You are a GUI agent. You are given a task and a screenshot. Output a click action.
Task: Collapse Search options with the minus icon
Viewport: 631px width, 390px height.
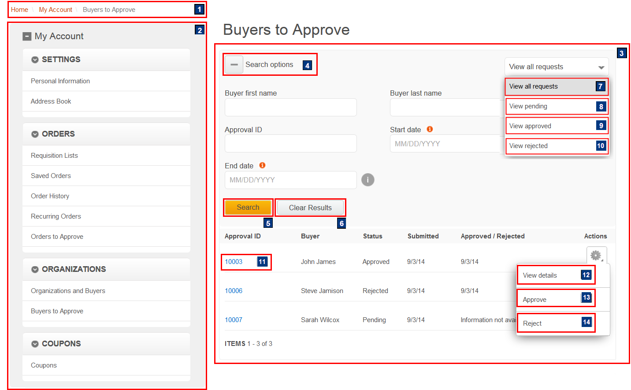tap(234, 64)
